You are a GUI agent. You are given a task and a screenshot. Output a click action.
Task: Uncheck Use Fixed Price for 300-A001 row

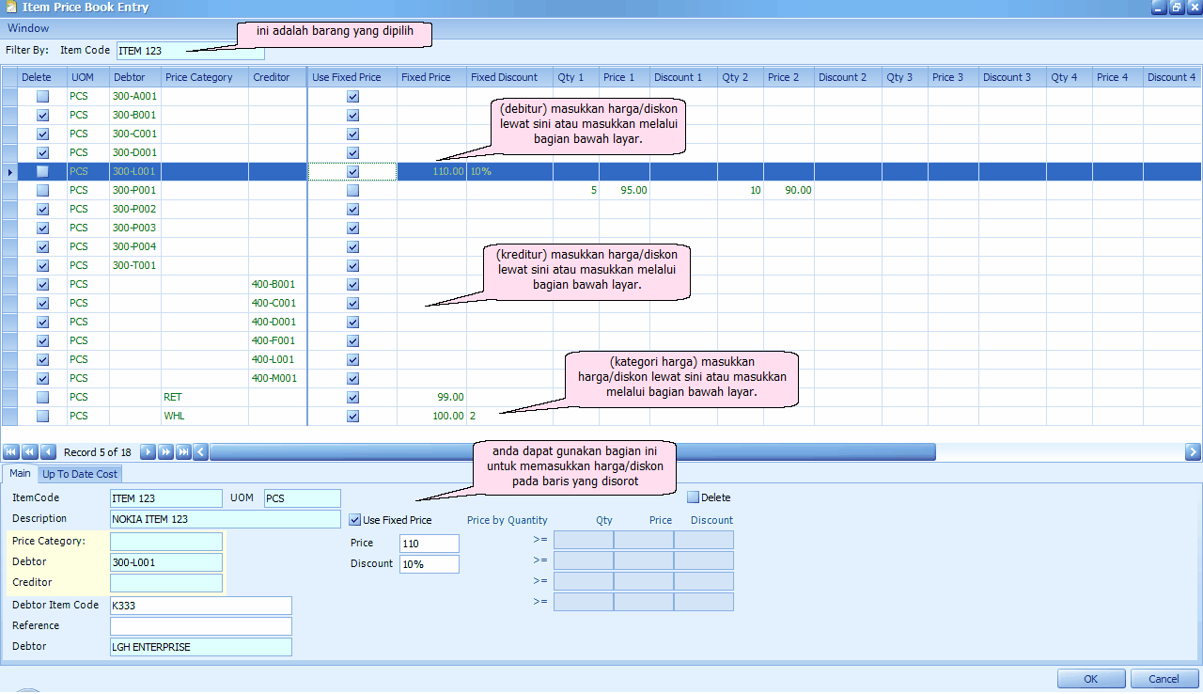tap(352, 96)
